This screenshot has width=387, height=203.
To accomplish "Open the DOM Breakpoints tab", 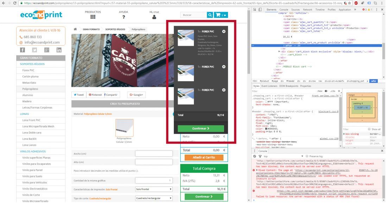I will (289, 86).
